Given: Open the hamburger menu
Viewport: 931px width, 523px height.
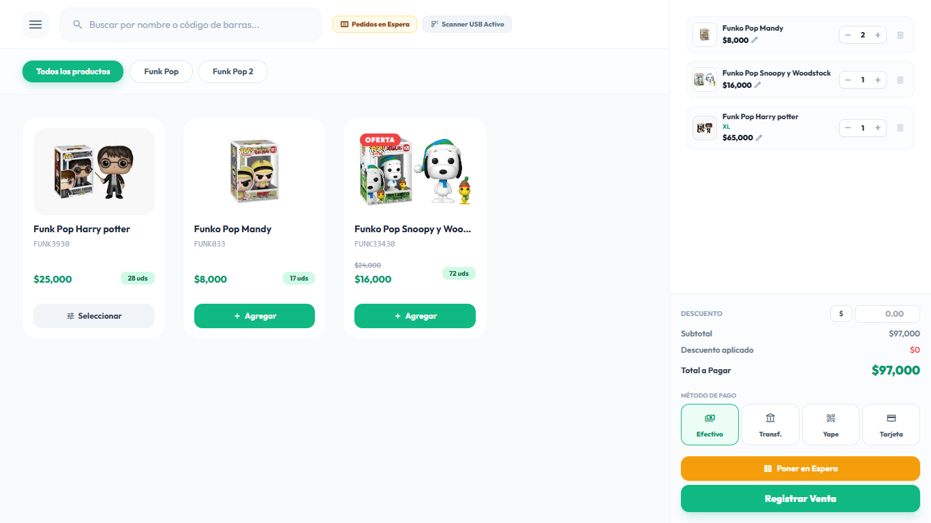Looking at the screenshot, I should click(x=35, y=25).
